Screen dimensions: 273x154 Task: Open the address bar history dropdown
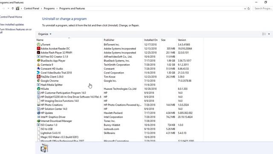coord(245,9)
